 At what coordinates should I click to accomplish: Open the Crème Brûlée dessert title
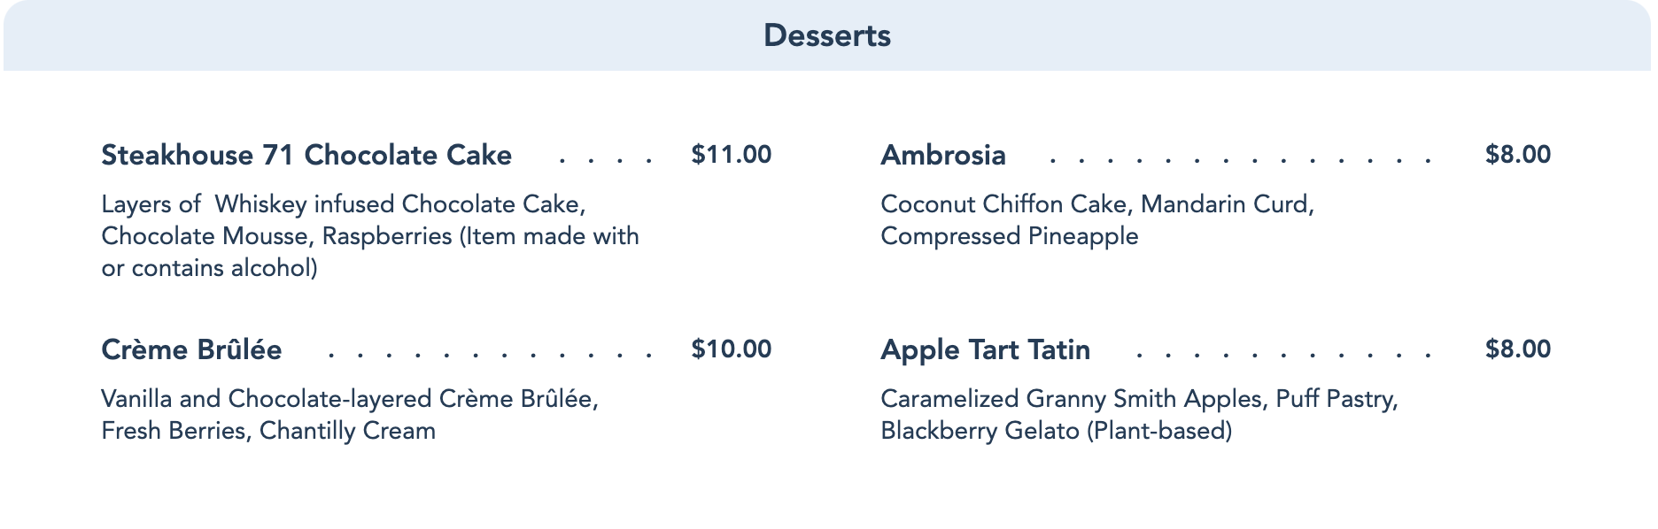point(191,349)
